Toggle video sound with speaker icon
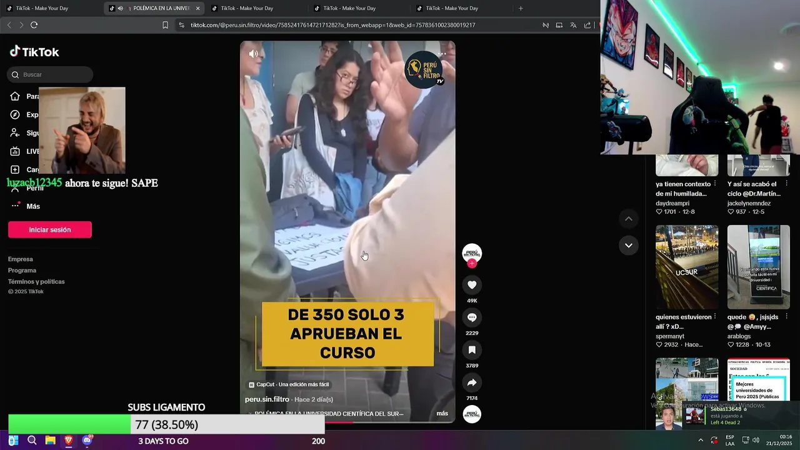The image size is (800, 450). [x=253, y=54]
